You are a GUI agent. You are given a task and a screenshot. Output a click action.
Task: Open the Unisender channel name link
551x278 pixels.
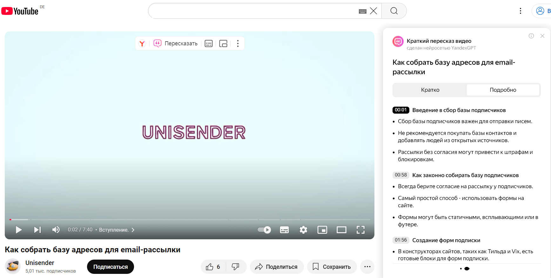click(x=40, y=263)
